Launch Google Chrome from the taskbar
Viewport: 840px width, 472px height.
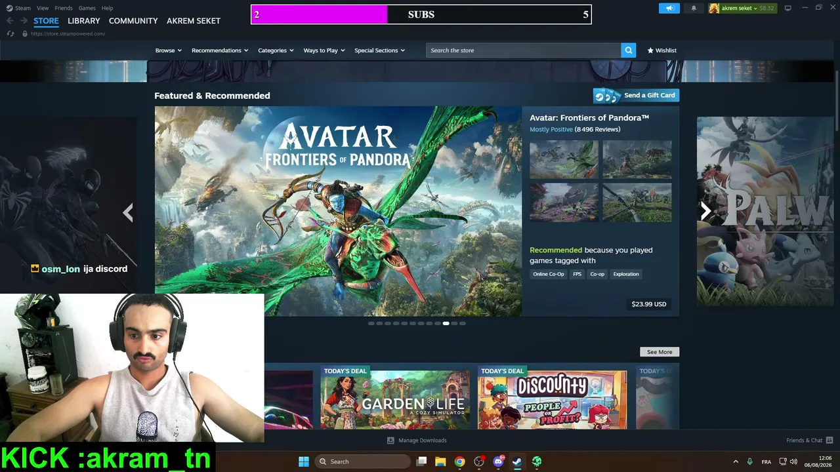click(459, 462)
